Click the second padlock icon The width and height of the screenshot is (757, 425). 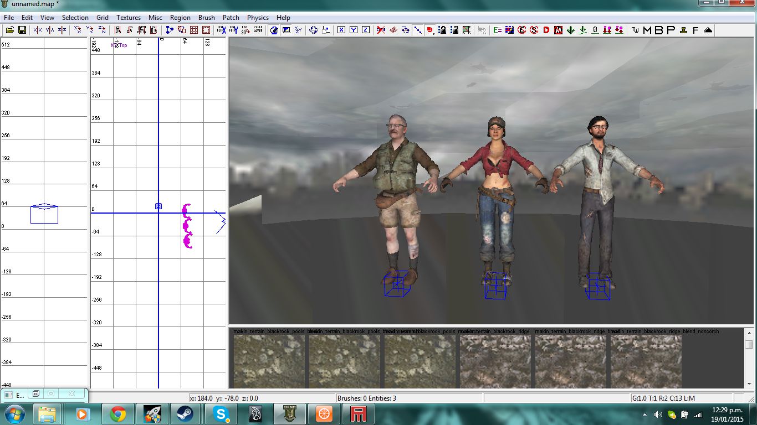(x=454, y=30)
